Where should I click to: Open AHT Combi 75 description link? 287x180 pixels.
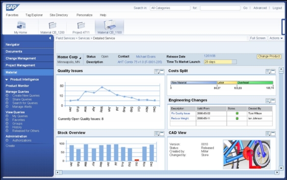[x=140, y=62]
